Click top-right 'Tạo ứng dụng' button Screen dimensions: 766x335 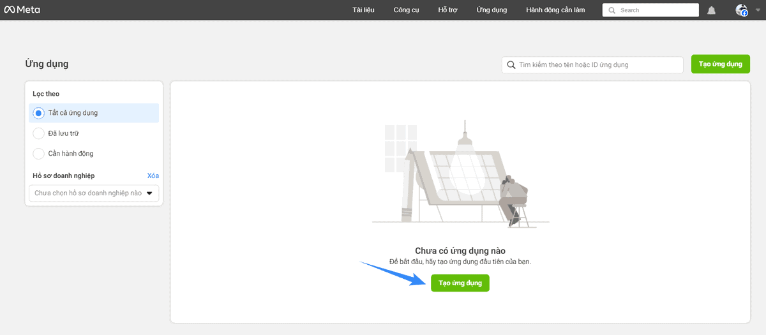[720, 64]
